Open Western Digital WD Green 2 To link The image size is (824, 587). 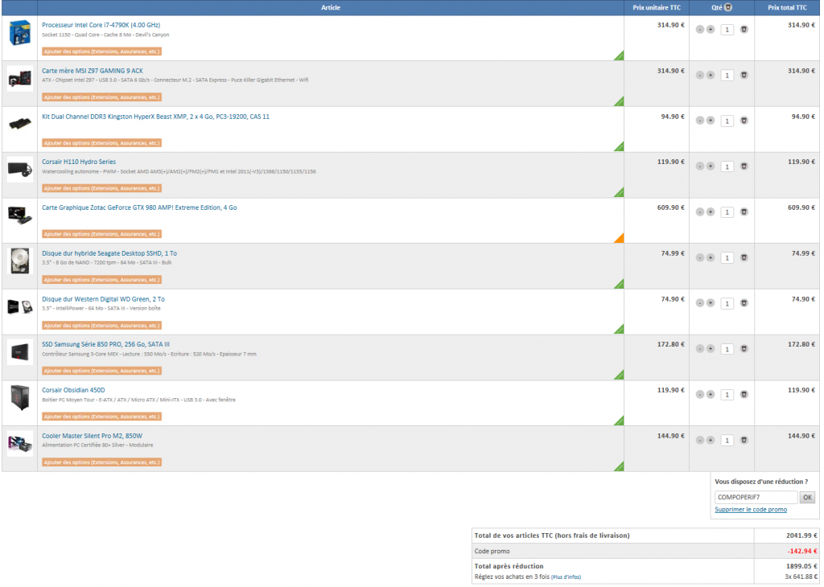[104, 299]
